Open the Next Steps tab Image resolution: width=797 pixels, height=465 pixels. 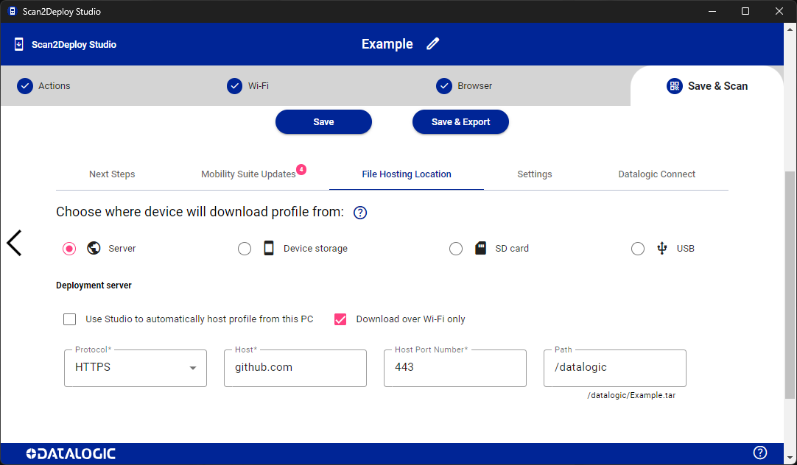coord(112,174)
